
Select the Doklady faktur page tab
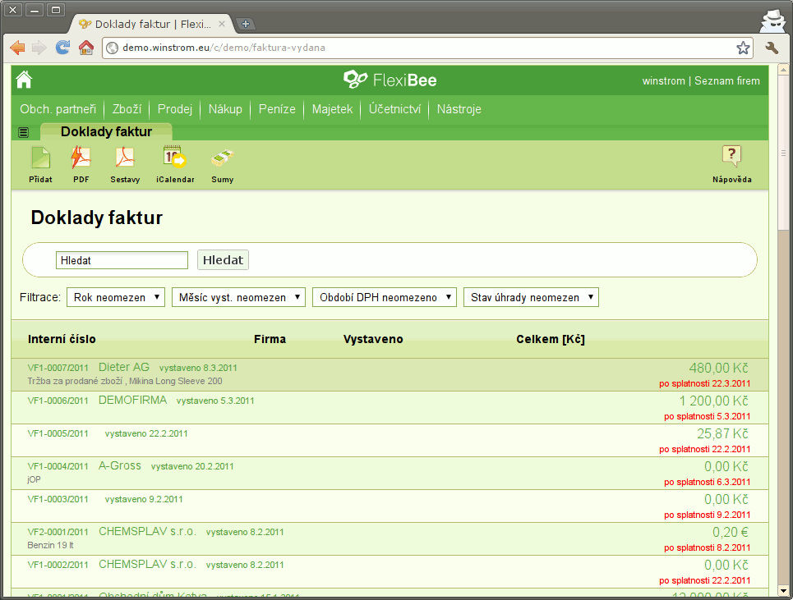point(106,131)
